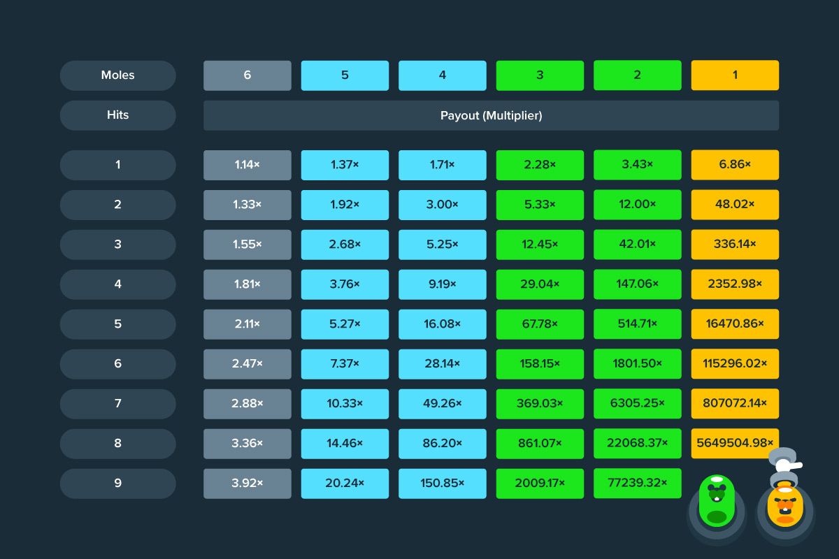
Task: Click the 3.92× gray payout cell
Action: coord(248,484)
